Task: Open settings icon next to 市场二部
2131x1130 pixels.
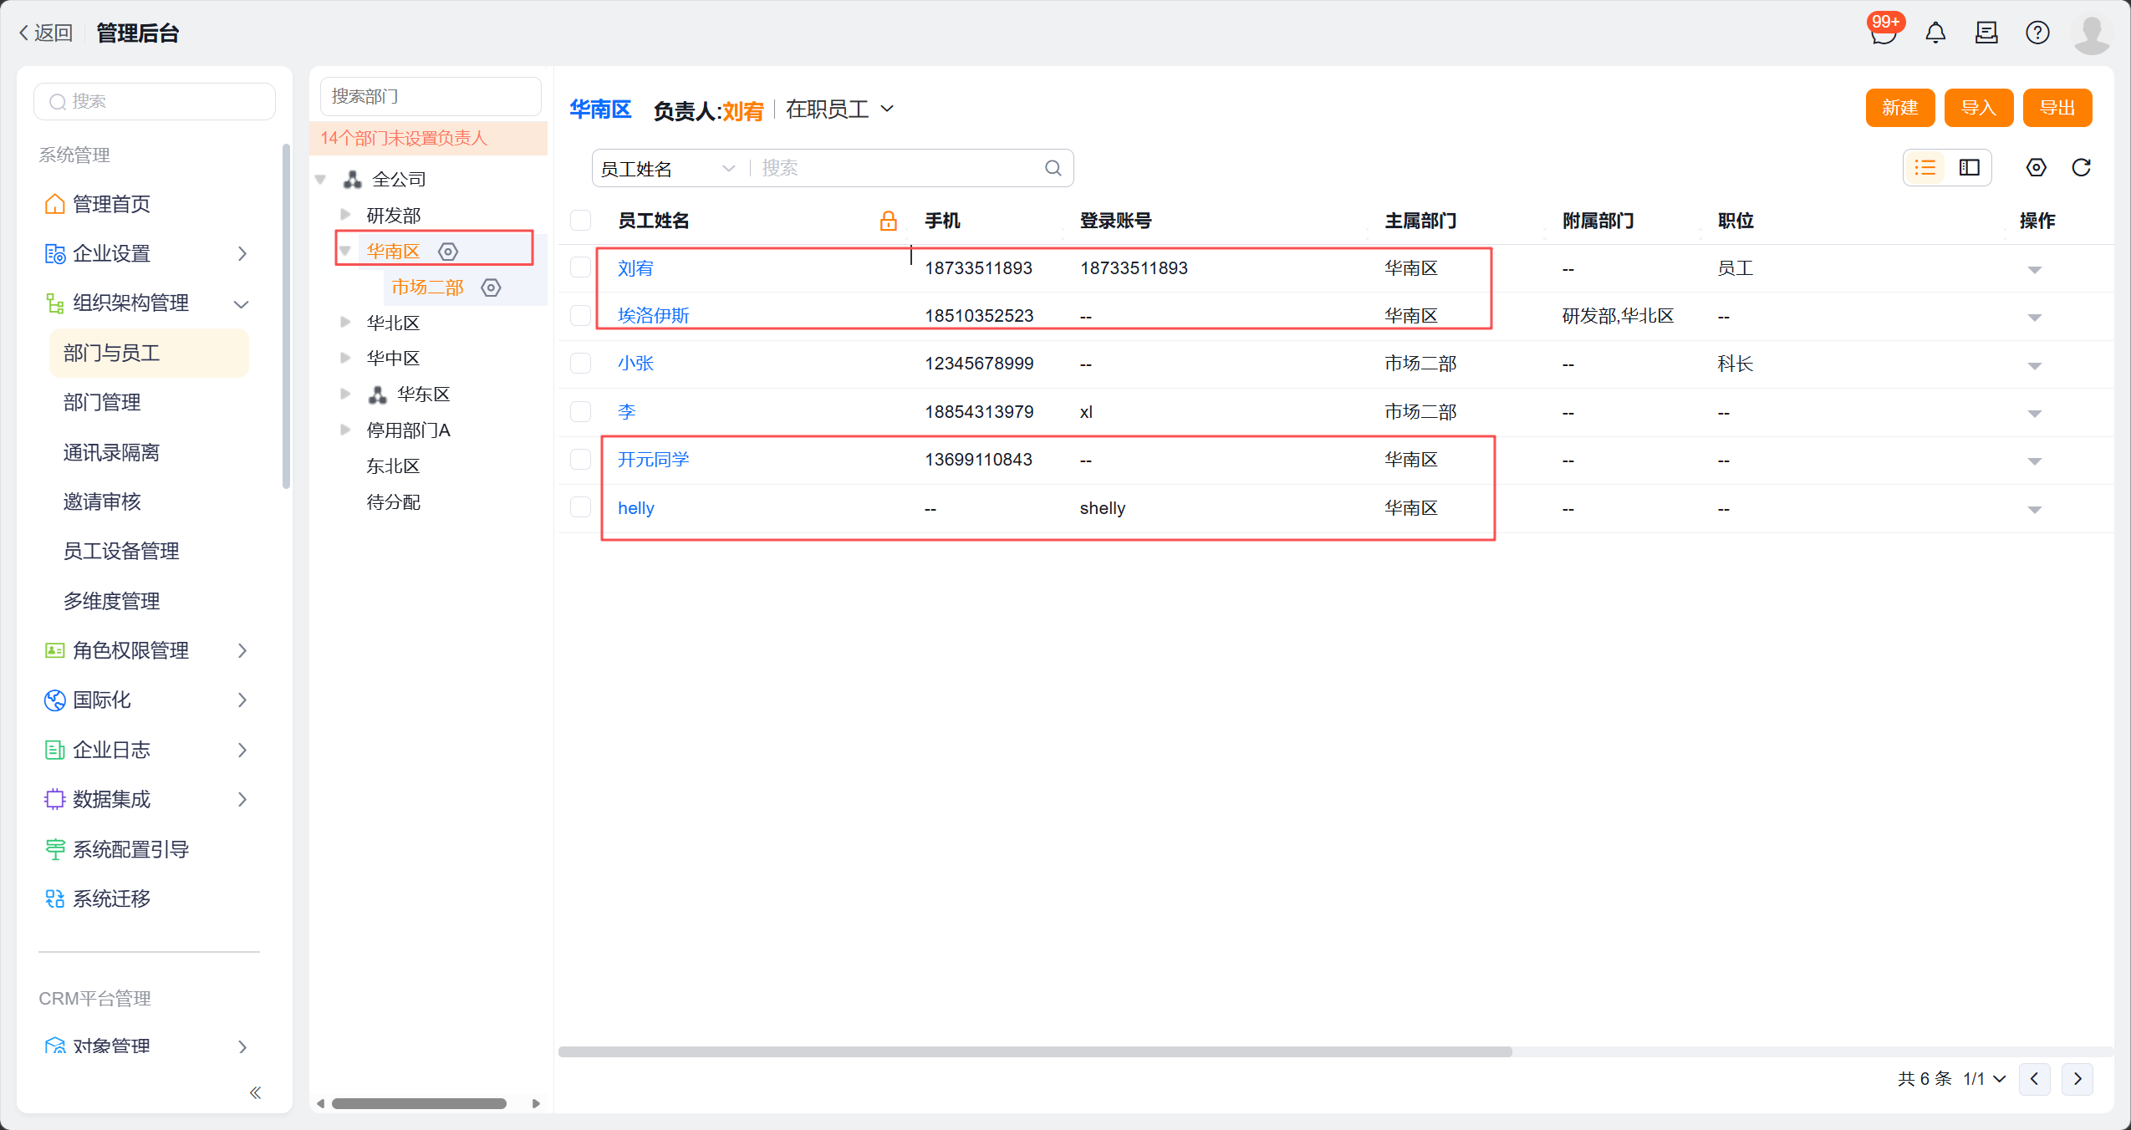Action: coord(491,288)
